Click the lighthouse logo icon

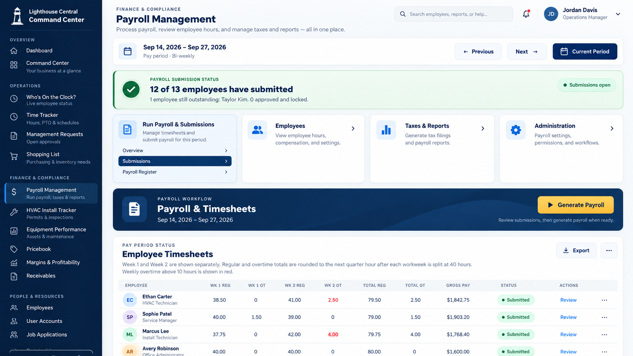tap(17, 16)
